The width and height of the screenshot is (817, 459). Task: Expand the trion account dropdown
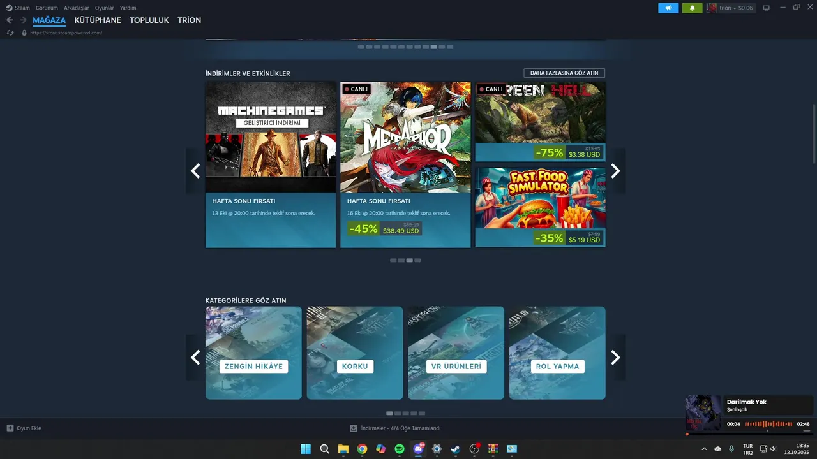[x=727, y=8]
